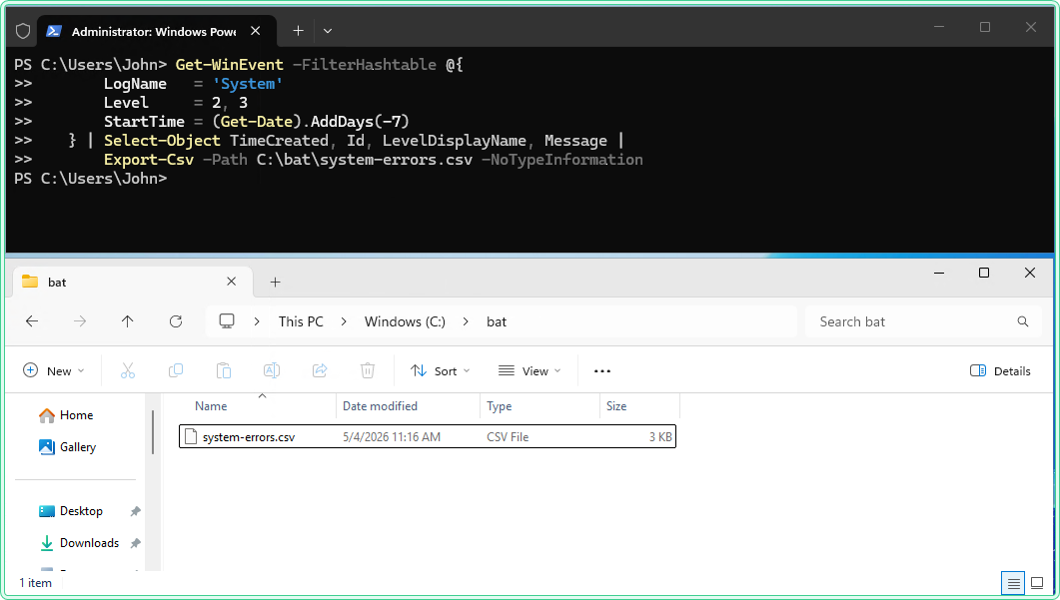Expand the chevron before This PC
This screenshot has width=1060, height=600.
click(257, 321)
